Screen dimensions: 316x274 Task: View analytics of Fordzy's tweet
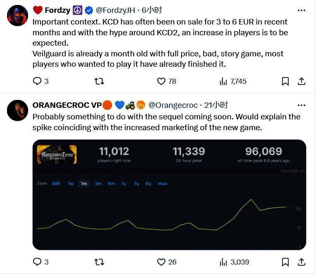tap(224, 81)
